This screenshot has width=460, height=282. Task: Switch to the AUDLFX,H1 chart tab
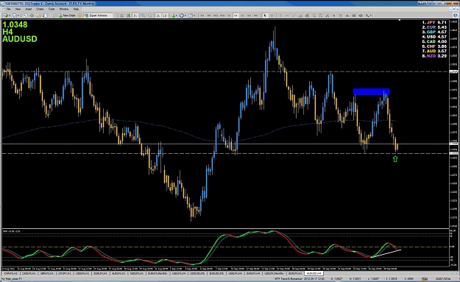118,273
